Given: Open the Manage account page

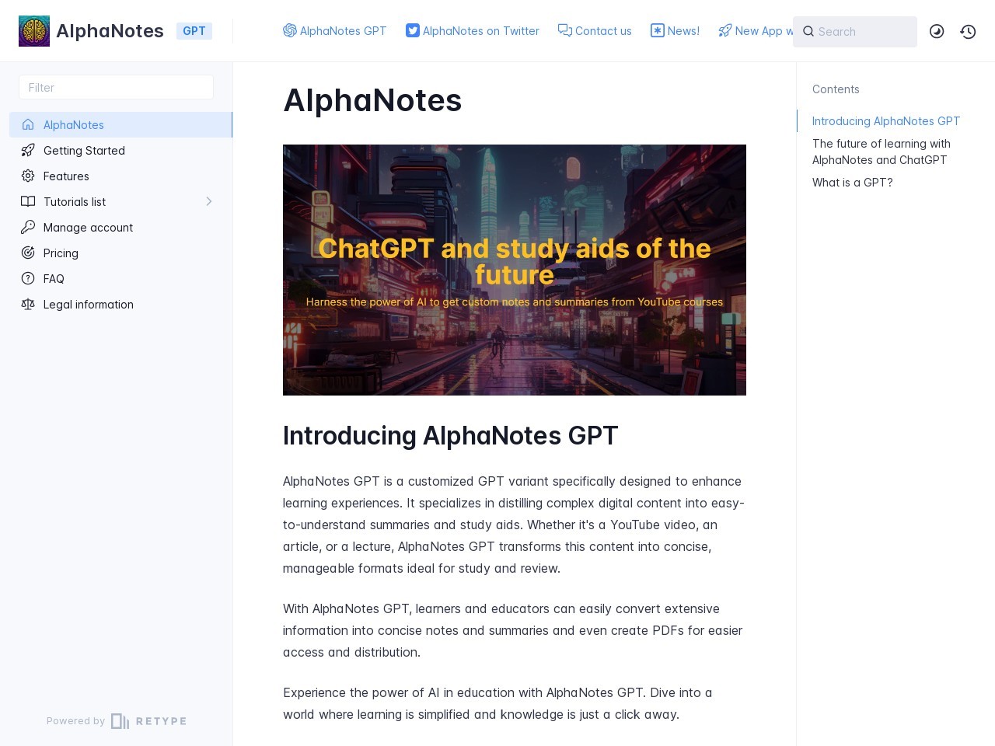Looking at the screenshot, I should pyautogui.click(x=120, y=227).
